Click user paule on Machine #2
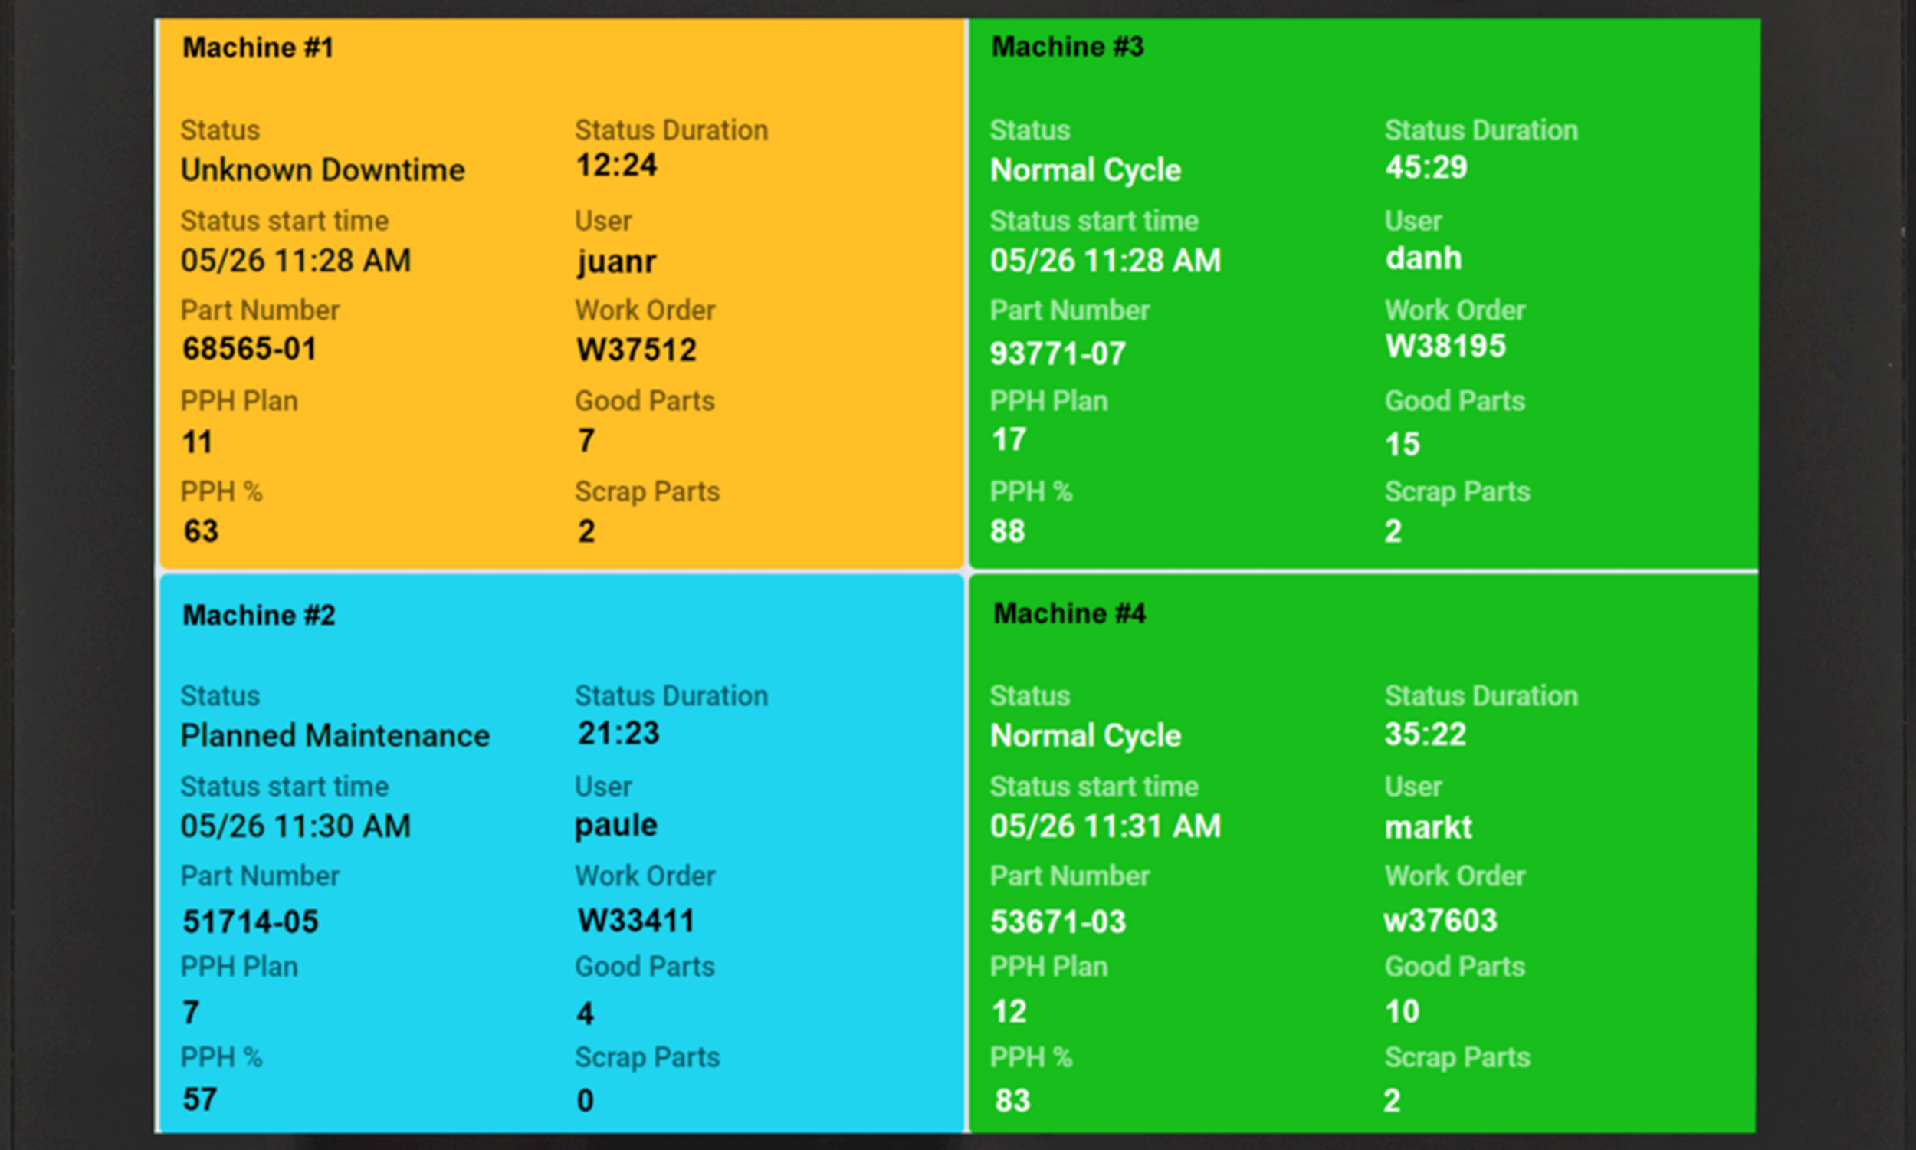The width and height of the screenshot is (1916, 1150). pyautogui.click(x=615, y=825)
